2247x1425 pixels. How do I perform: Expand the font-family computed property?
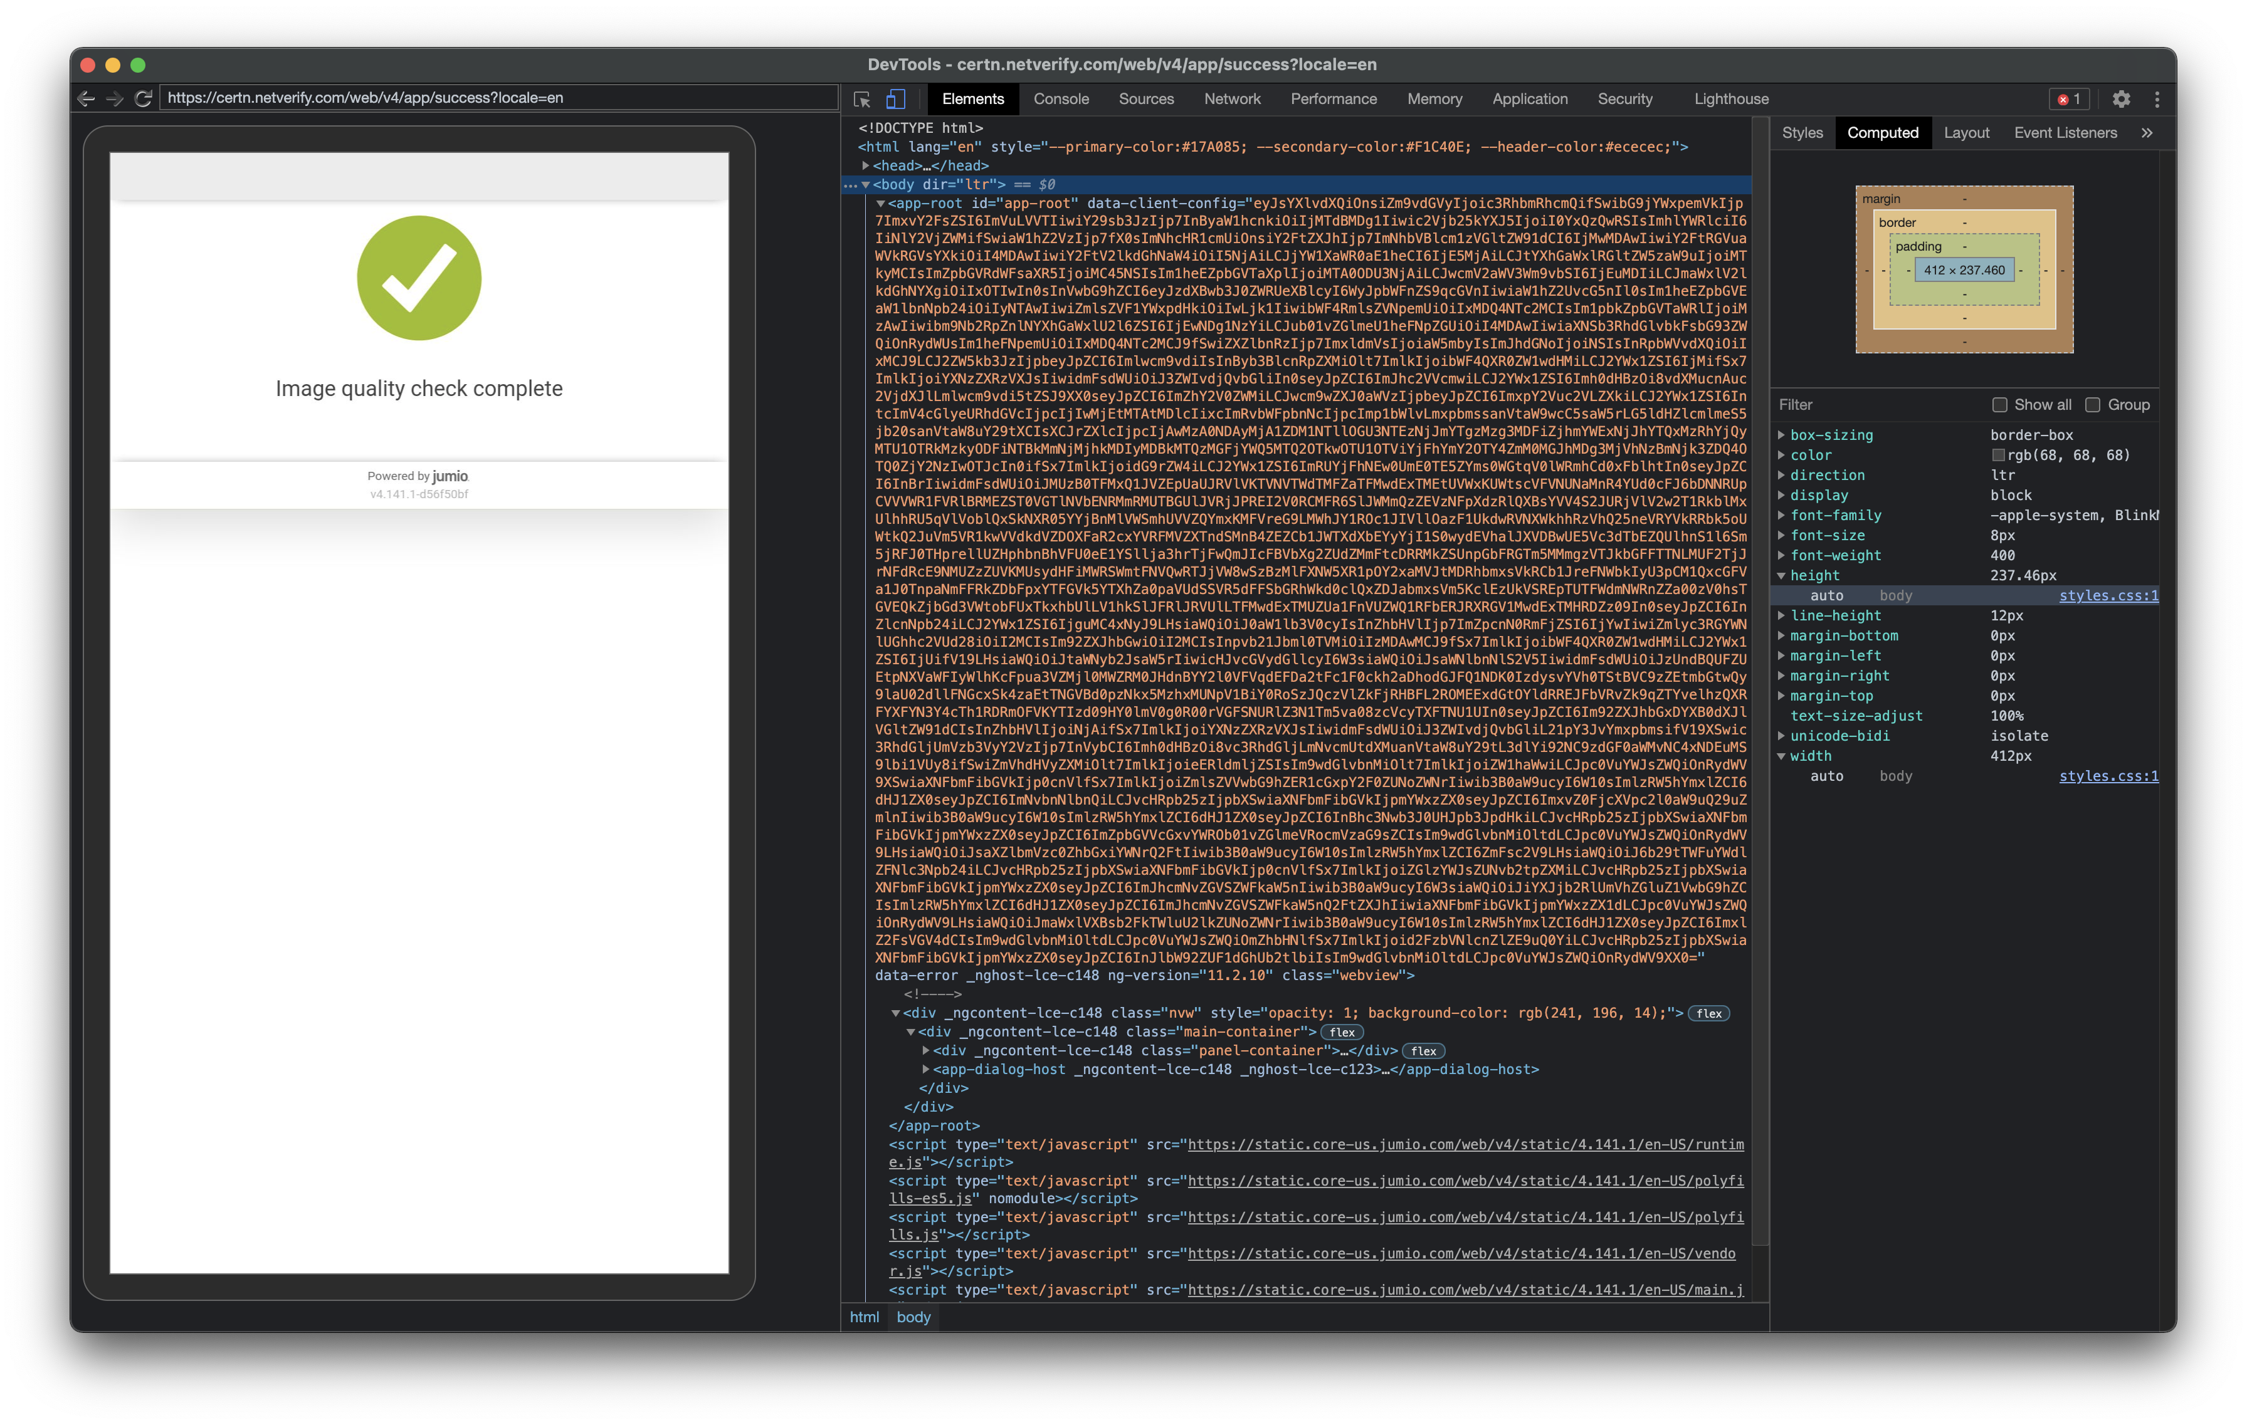tap(1781, 514)
